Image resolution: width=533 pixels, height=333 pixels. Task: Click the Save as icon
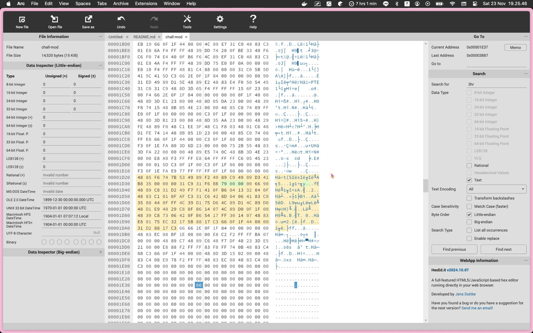(88, 20)
